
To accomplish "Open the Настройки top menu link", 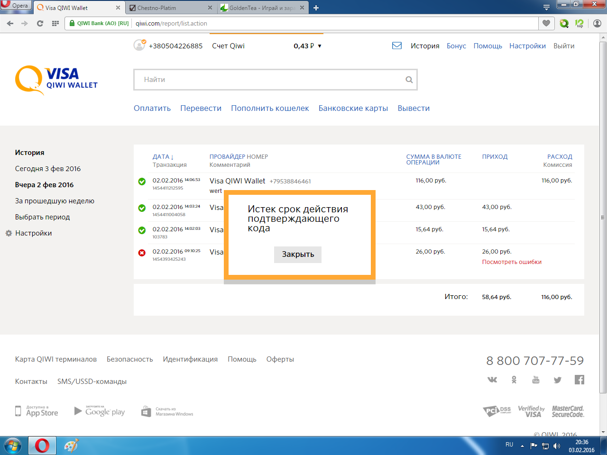I will pos(527,46).
